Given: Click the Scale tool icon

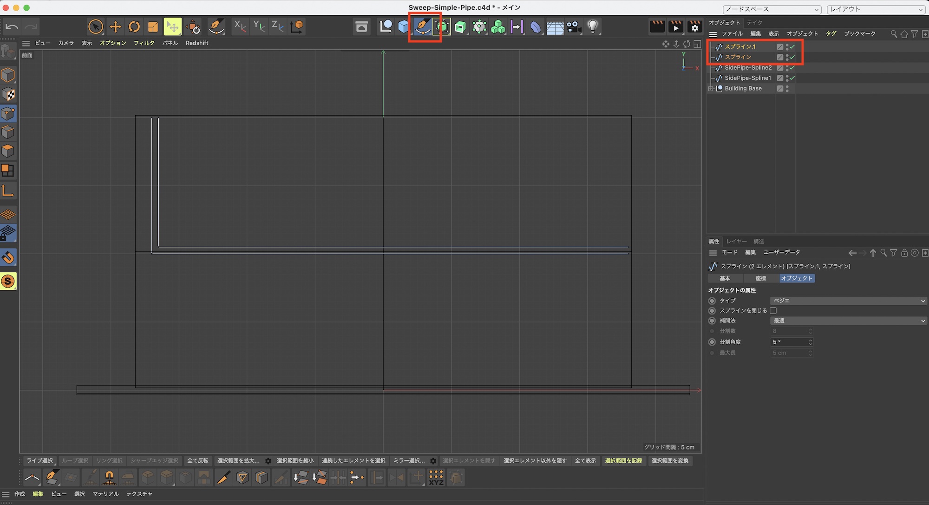Looking at the screenshot, I should (153, 26).
